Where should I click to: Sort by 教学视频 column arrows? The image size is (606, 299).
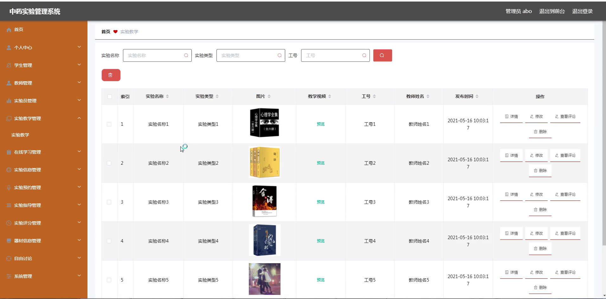click(330, 96)
